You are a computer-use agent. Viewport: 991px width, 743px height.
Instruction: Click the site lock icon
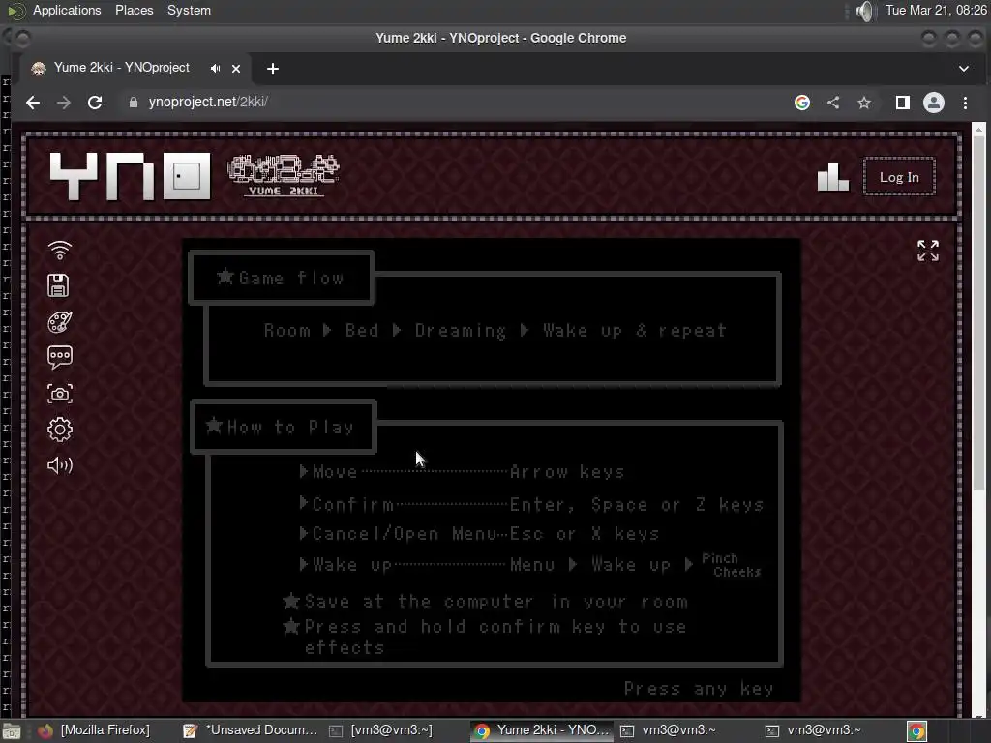[134, 103]
